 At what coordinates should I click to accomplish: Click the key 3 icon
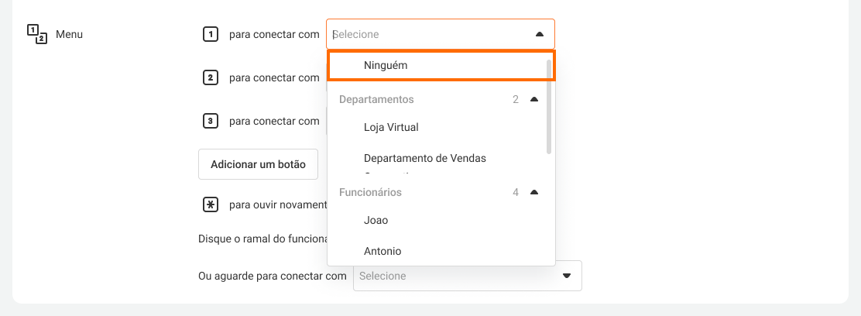click(210, 121)
